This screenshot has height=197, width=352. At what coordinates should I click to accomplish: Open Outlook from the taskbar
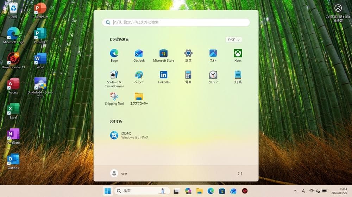(x=233, y=191)
